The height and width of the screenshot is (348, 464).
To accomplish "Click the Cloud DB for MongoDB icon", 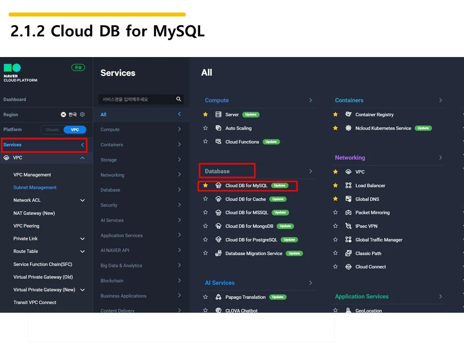I will 218,226.
